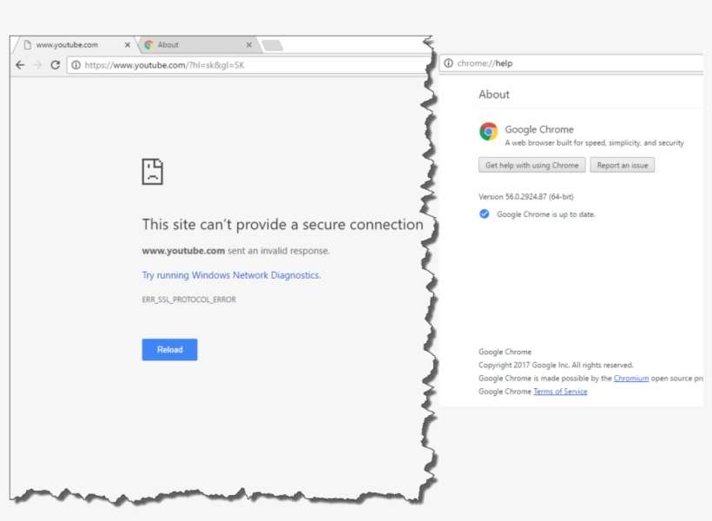Close the About tab
712x521 pixels.
pyautogui.click(x=249, y=44)
